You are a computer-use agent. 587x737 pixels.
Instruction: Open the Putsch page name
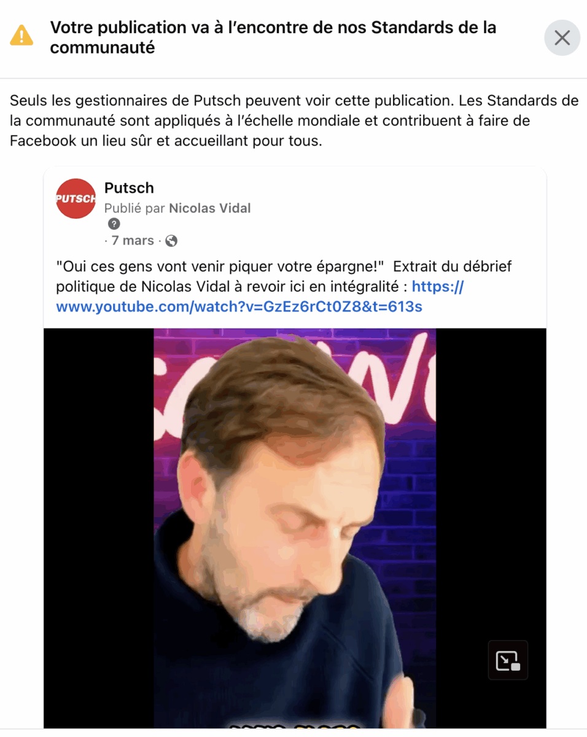[x=129, y=188]
